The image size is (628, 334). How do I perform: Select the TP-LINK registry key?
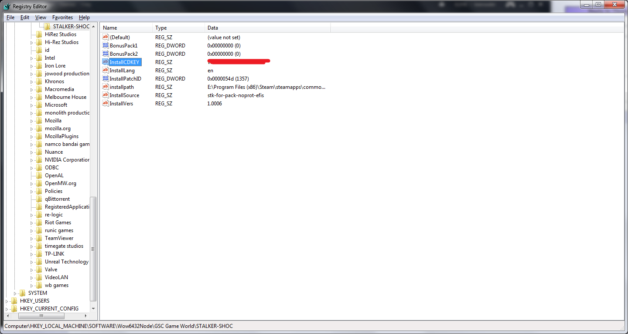[x=55, y=253]
